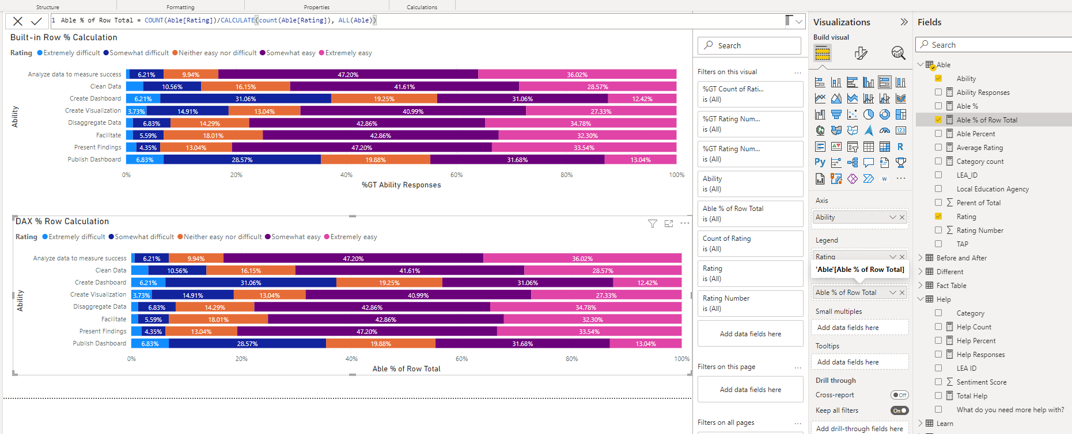The height and width of the screenshot is (434, 1072).
Task: Switch to the Format visual tab
Action: pyautogui.click(x=861, y=53)
